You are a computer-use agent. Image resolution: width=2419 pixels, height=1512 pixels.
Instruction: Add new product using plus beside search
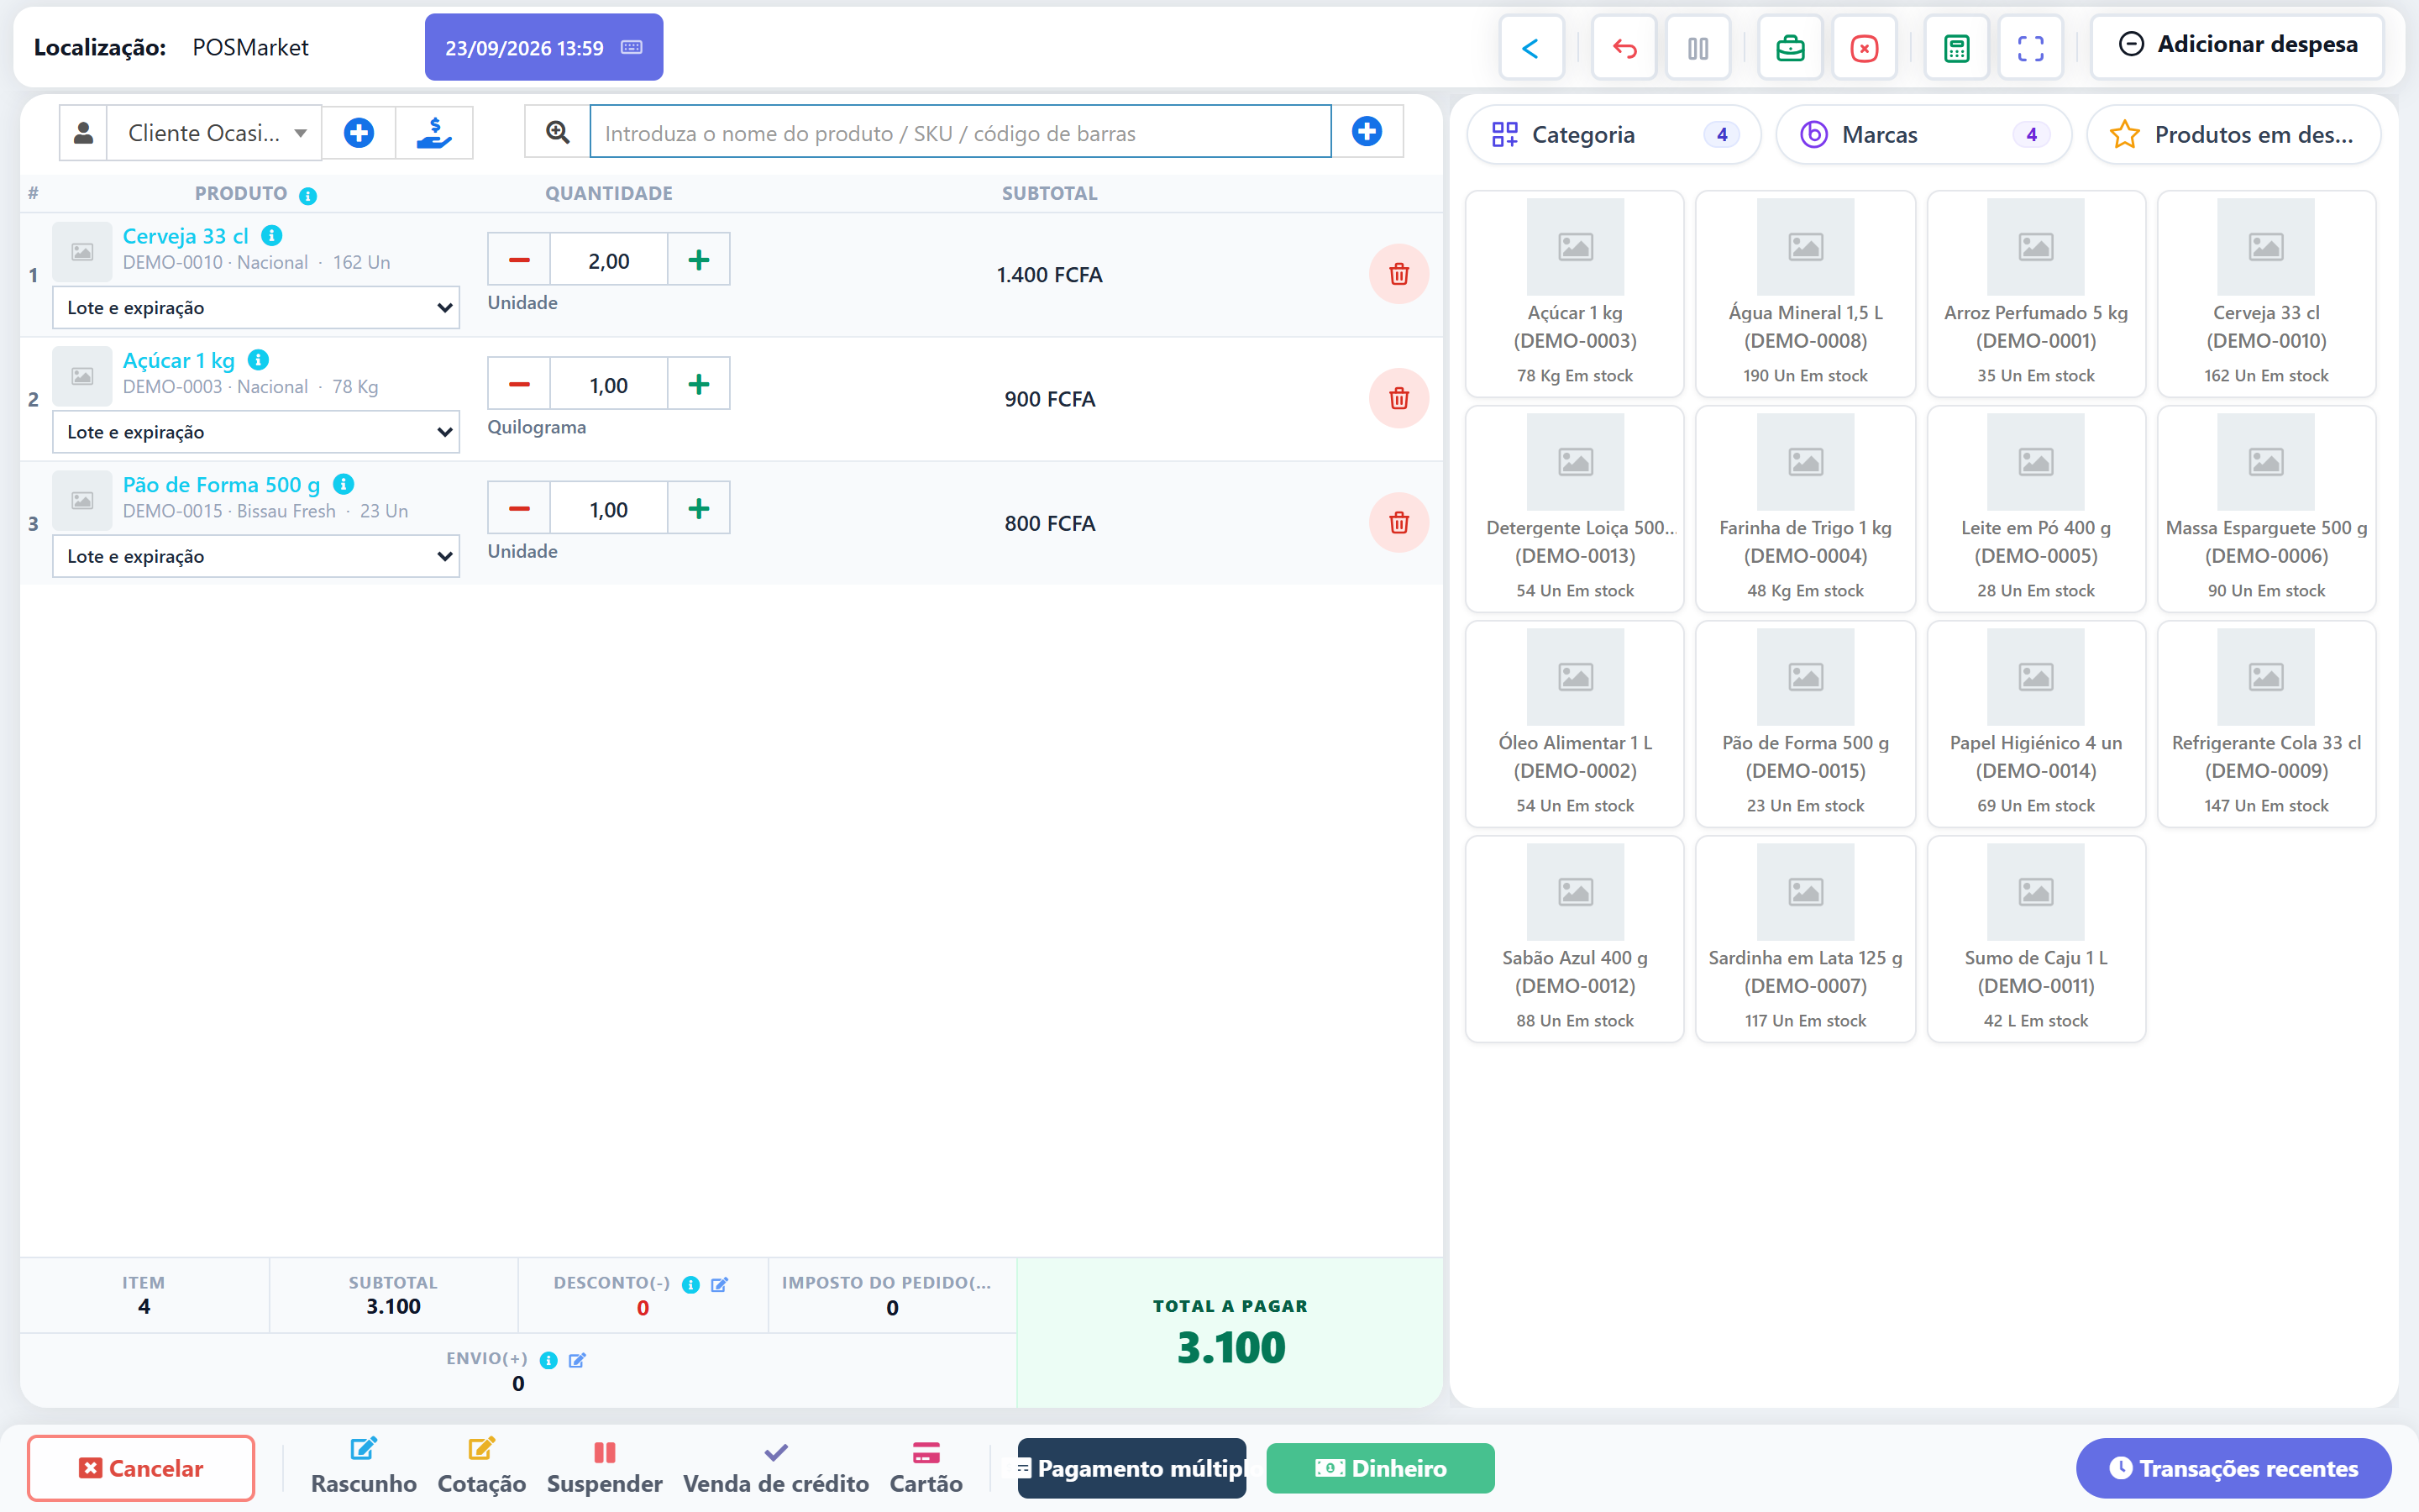click(1367, 131)
